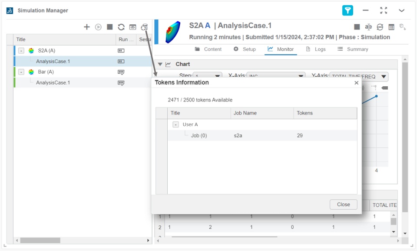Click the chart data point marker
The width and height of the screenshot is (417, 251).
[376, 96]
